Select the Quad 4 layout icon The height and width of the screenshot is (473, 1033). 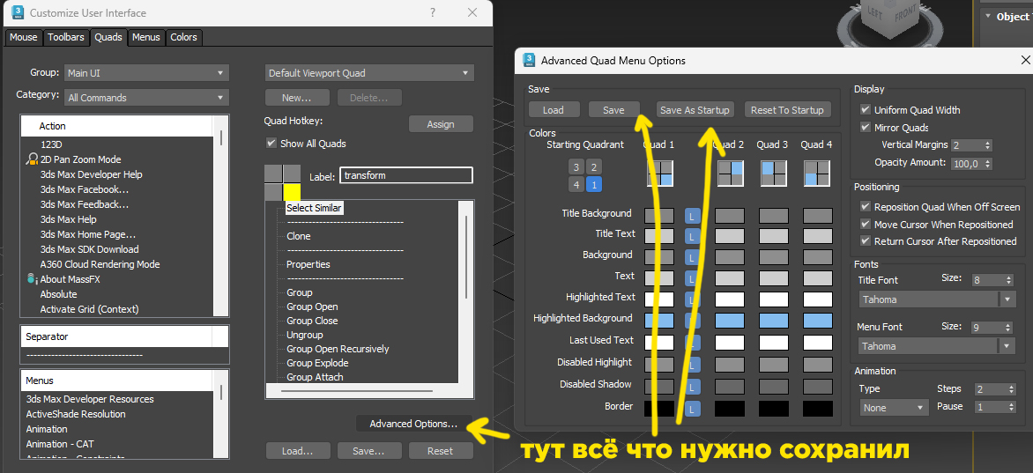tap(817, 174)
